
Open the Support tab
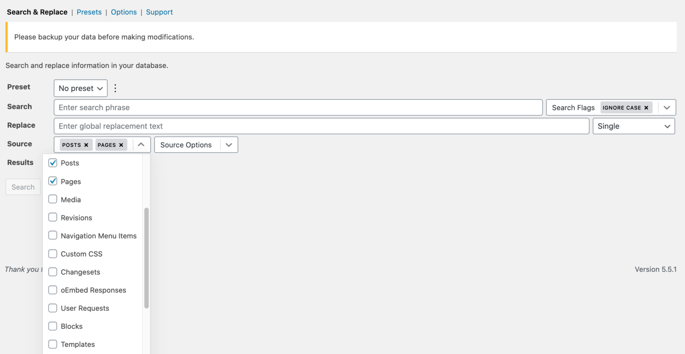click(x=159, y=12)
